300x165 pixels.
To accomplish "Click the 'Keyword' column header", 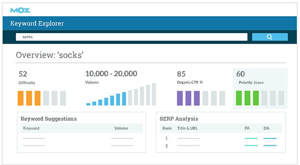I will pos(31,128).
